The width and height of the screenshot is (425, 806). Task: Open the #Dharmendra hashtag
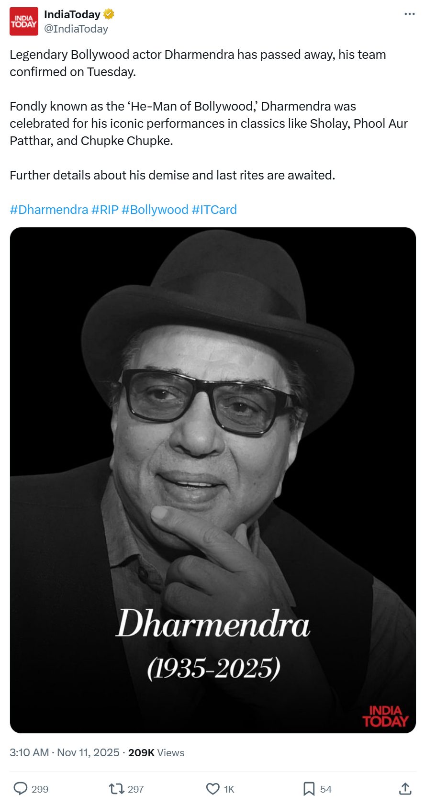(x=49, y=210)
